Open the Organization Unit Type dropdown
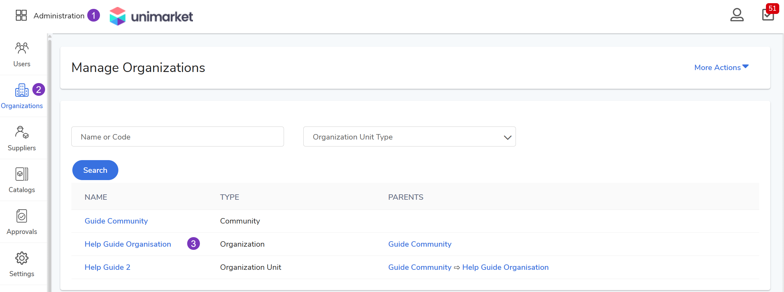Screen dimensions: 784x292 [x=409, y=137]
